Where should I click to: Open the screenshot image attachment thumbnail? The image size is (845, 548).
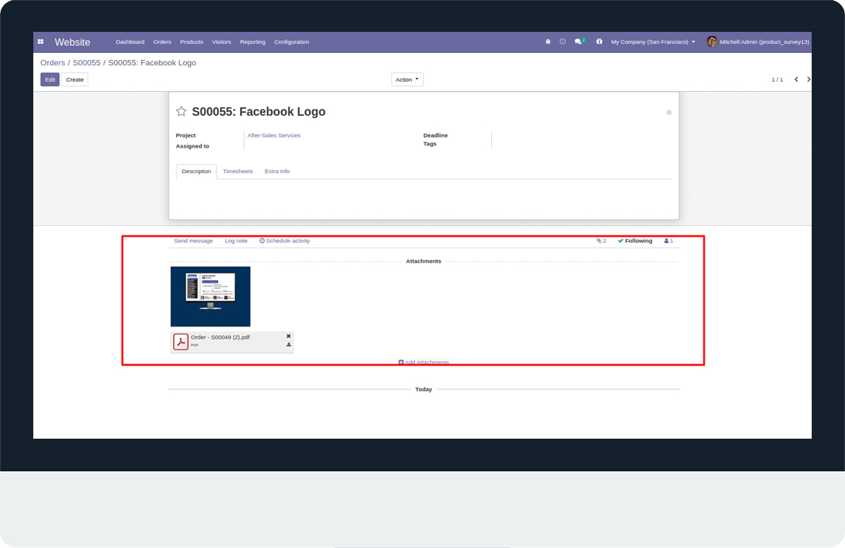click(x=211, y=297)
